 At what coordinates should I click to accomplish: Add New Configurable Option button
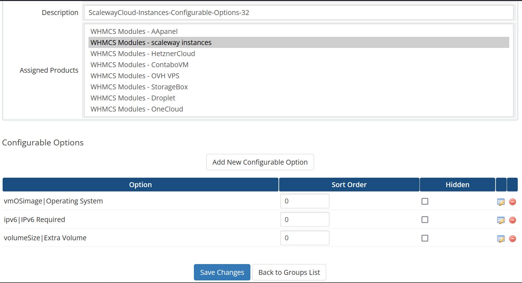pyautogui.click(x=260, y=162)
